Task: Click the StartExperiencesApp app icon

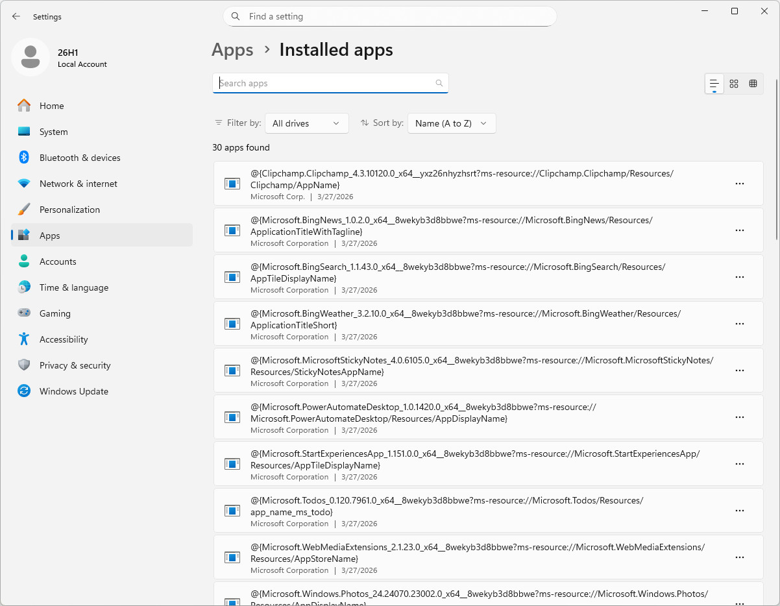Action: [232, 464]
